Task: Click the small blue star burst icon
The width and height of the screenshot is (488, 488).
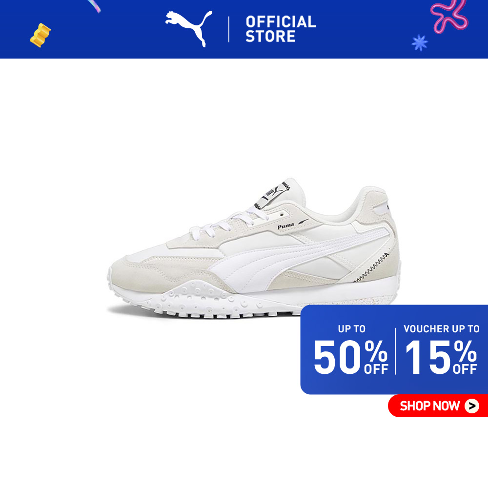Action: 420,43
